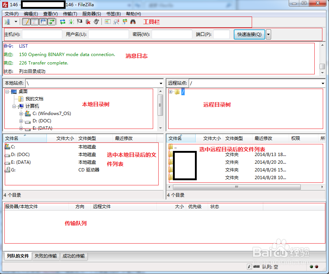This screenshot has width=329, height=274.
Task: Search remote files binoculars icon
Action: click(x=133, y=22)
